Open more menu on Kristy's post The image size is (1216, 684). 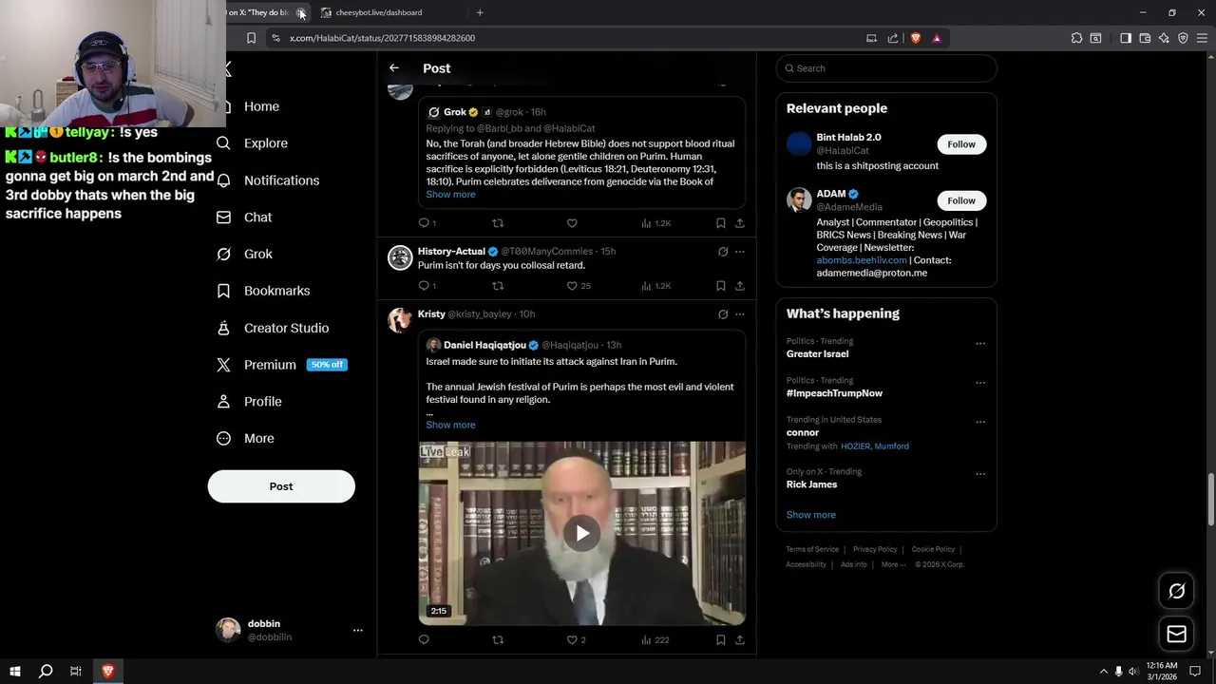point(739,314)
